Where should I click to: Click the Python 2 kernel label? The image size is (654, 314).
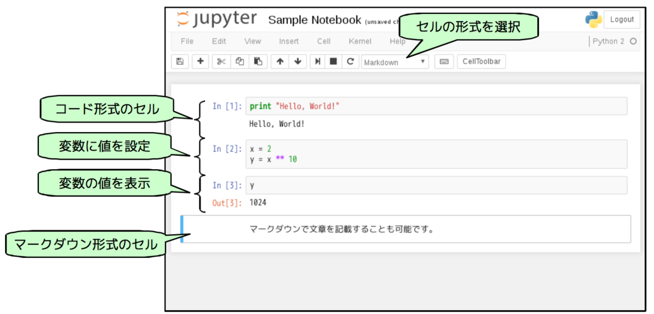609,41
